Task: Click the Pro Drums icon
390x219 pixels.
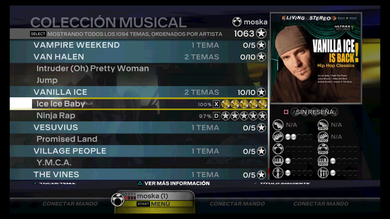Action: tap(323, 149)
